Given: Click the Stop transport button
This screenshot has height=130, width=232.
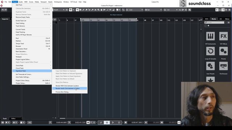Looking at the screenshot, I should 107,122.
